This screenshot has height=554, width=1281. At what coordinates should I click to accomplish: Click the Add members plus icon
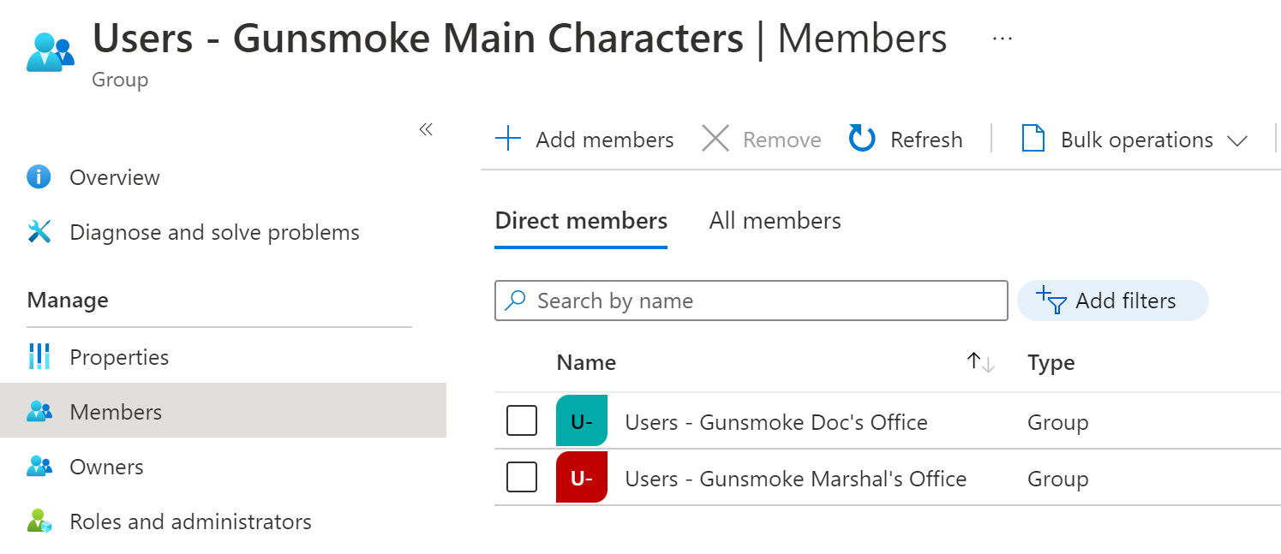(x=507, y=138)
